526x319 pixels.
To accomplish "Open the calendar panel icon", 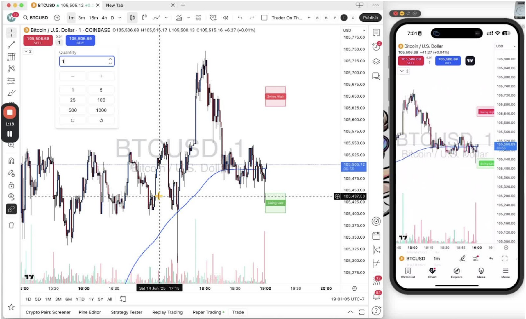I will tap(376, 236).
